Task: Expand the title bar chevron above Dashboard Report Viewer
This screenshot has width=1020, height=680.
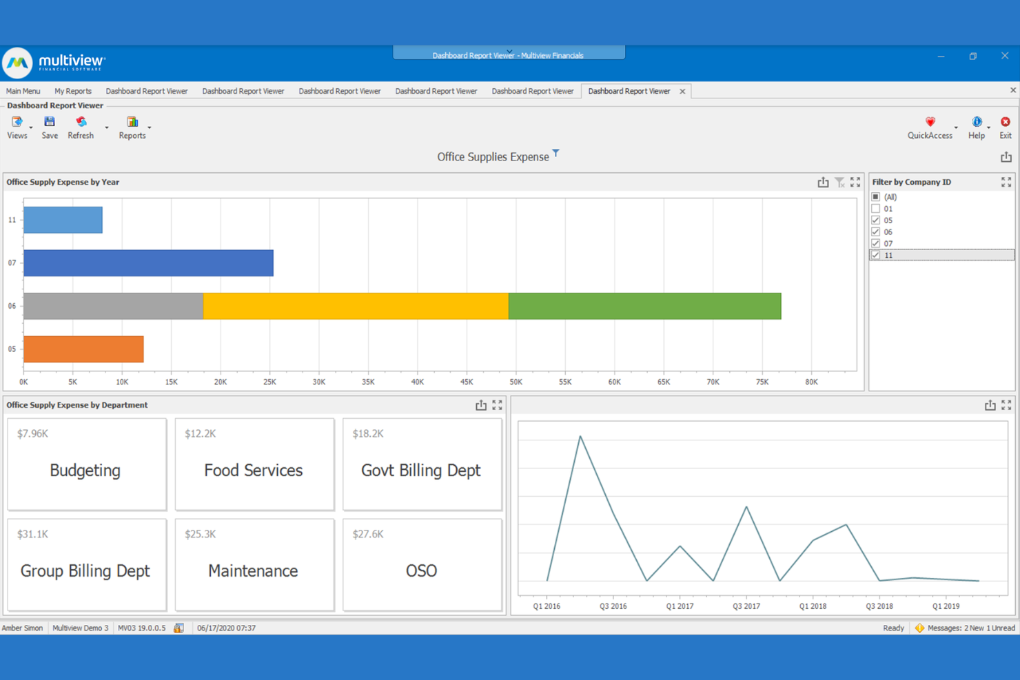Action: coord(509,50)
